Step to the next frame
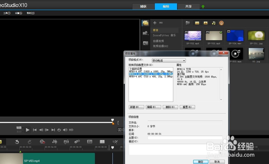Image resolution: width=269 pixels, height=164 pixels. coord(47,130)
